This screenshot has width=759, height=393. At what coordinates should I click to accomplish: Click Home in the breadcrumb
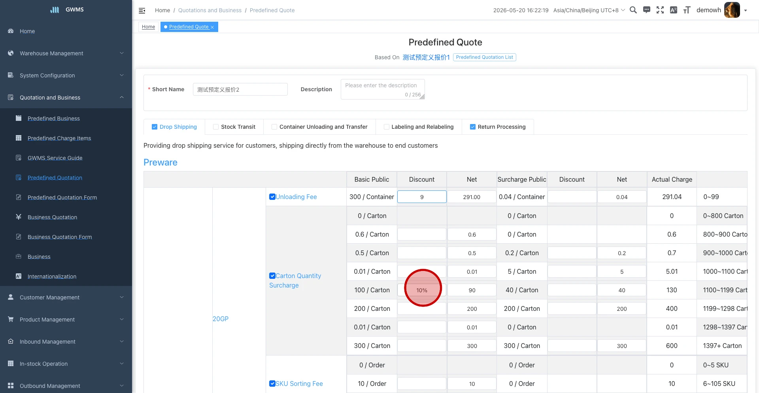[x=162, y=10]
